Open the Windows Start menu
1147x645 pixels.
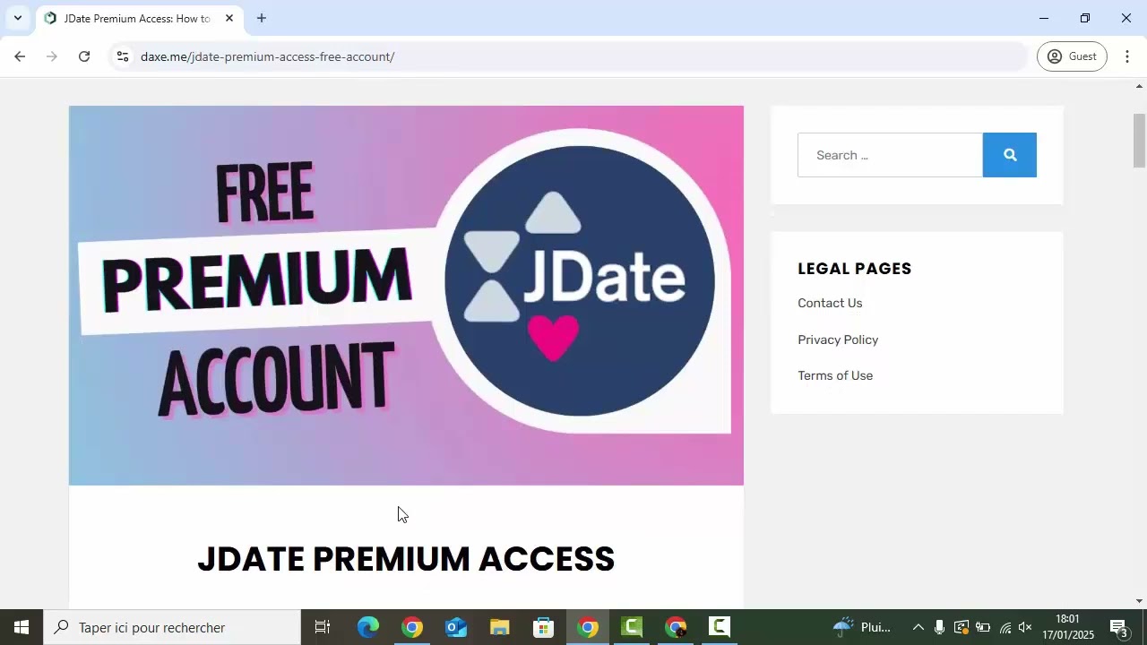pyautogui.click(x=22, y=627)
